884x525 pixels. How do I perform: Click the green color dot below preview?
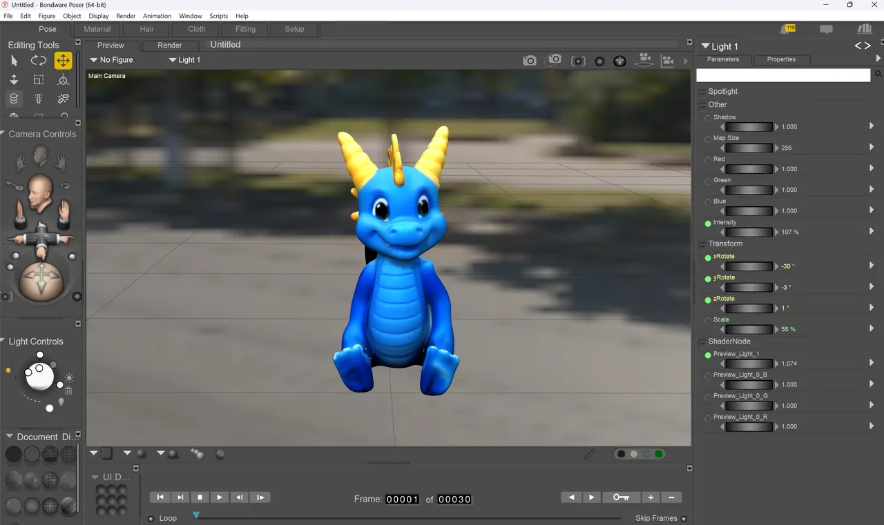point(659,454)
